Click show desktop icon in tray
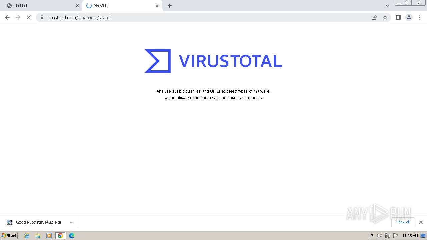427x240 pixels. (423, 236)
